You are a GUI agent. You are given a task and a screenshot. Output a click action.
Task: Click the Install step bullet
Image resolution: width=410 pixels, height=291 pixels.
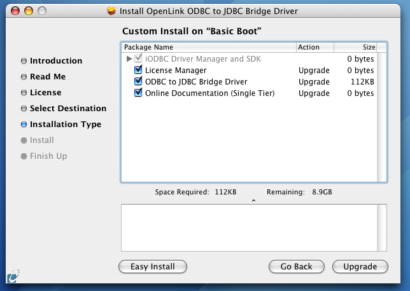24,140
